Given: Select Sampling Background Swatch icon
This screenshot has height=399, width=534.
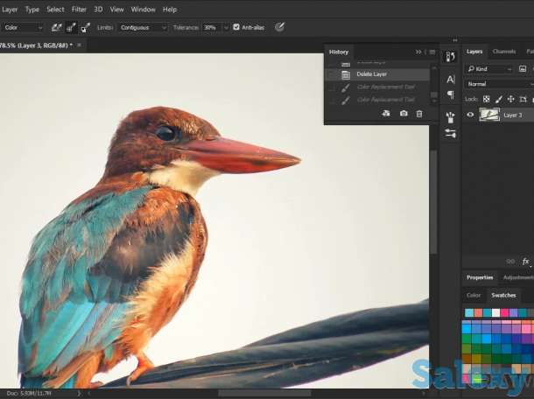Looking at the screenshot, I should (x=85, y=28).
